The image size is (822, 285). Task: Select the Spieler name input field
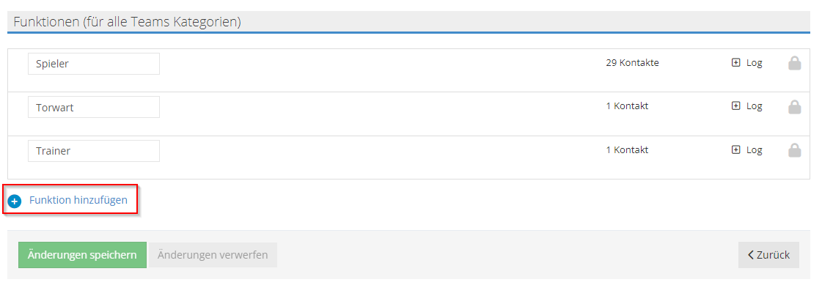pyautogui.click(x=94, y=64)
